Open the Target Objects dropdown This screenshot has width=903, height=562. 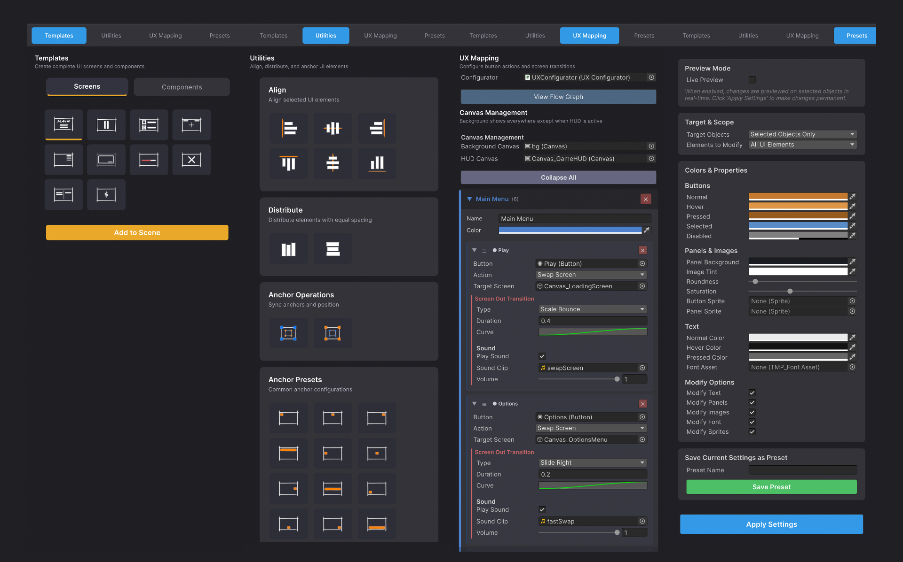tap(802, 134)
